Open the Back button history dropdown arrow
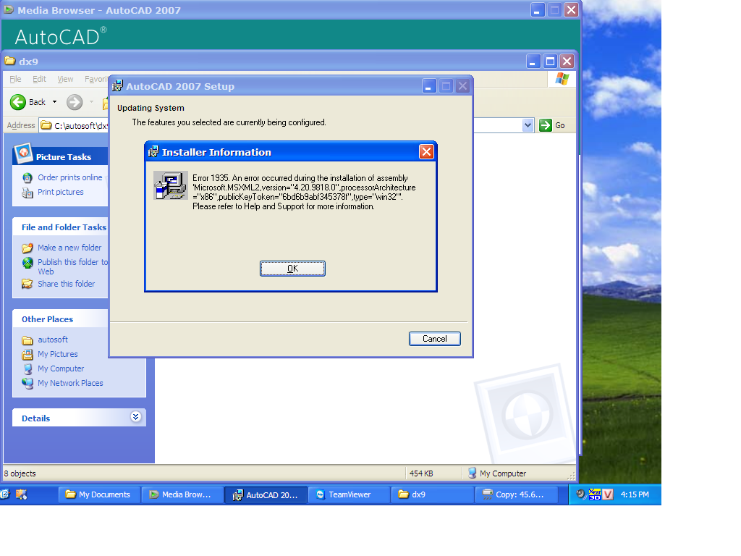741x556 pixels. (54, 102)
